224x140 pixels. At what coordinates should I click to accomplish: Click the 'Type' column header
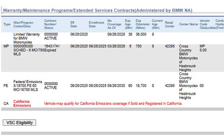coord(7,24)
